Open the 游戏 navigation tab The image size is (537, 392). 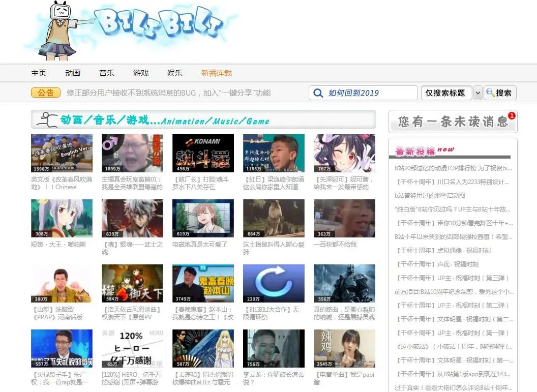[141, 73]
